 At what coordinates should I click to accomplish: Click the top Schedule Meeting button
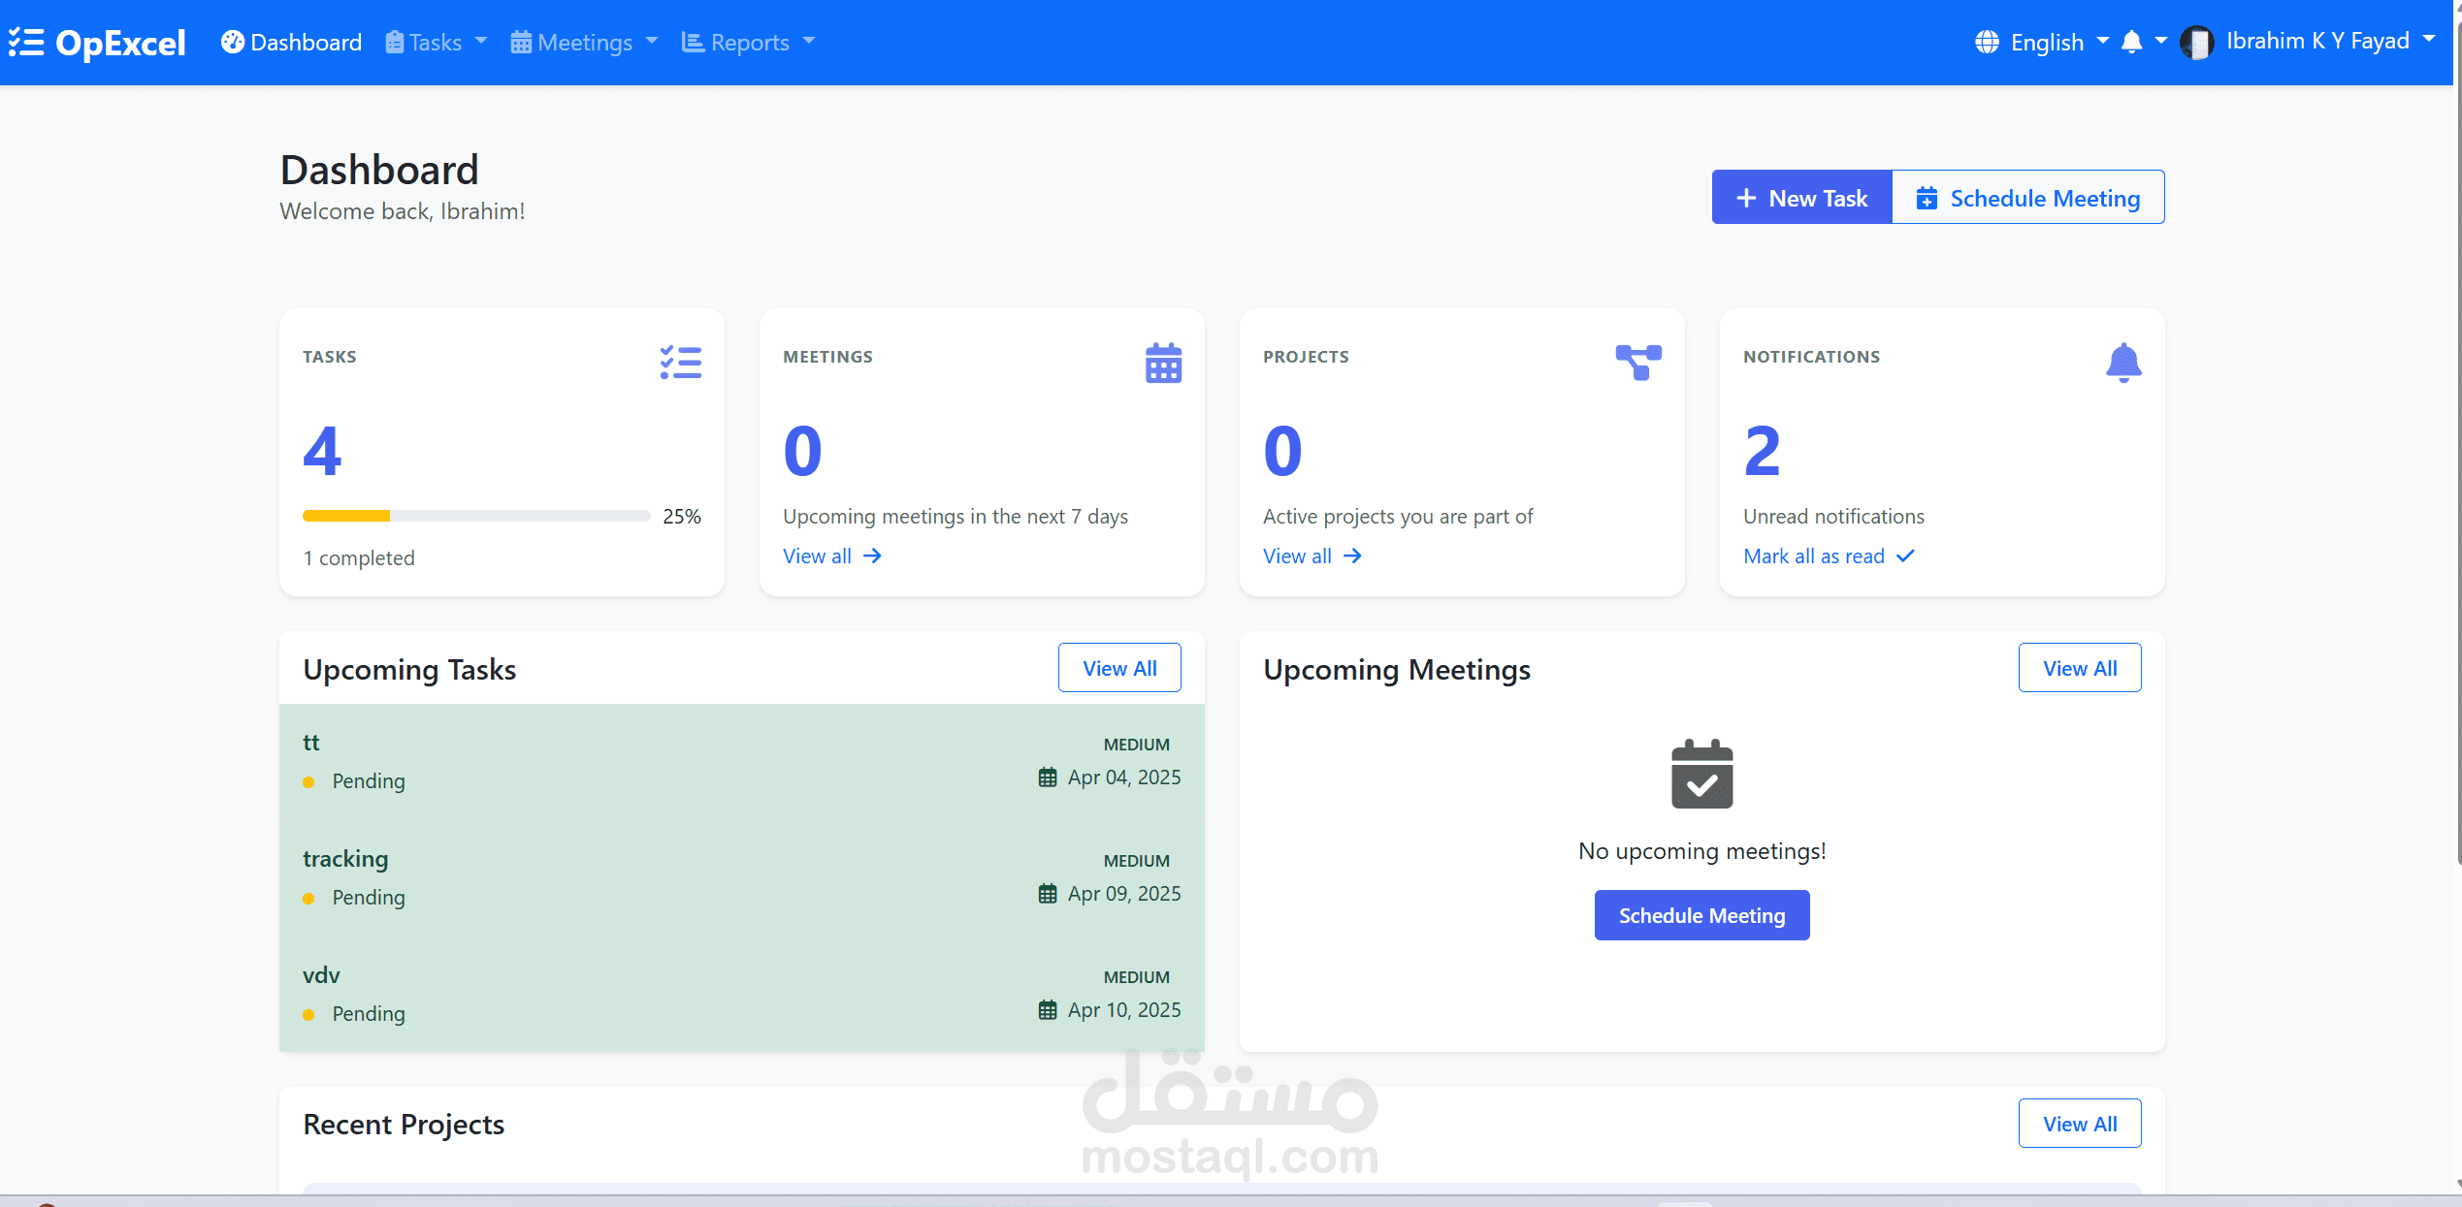(x=2027, y=198)
